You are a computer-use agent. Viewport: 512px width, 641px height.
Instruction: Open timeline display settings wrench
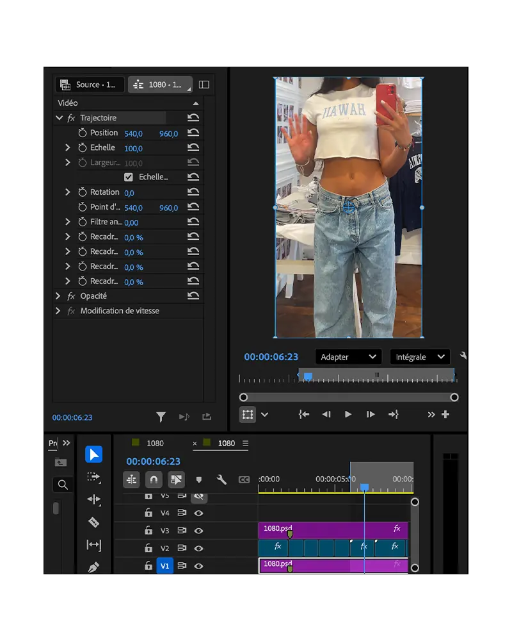pyautogui.click(x=221, y=479)
